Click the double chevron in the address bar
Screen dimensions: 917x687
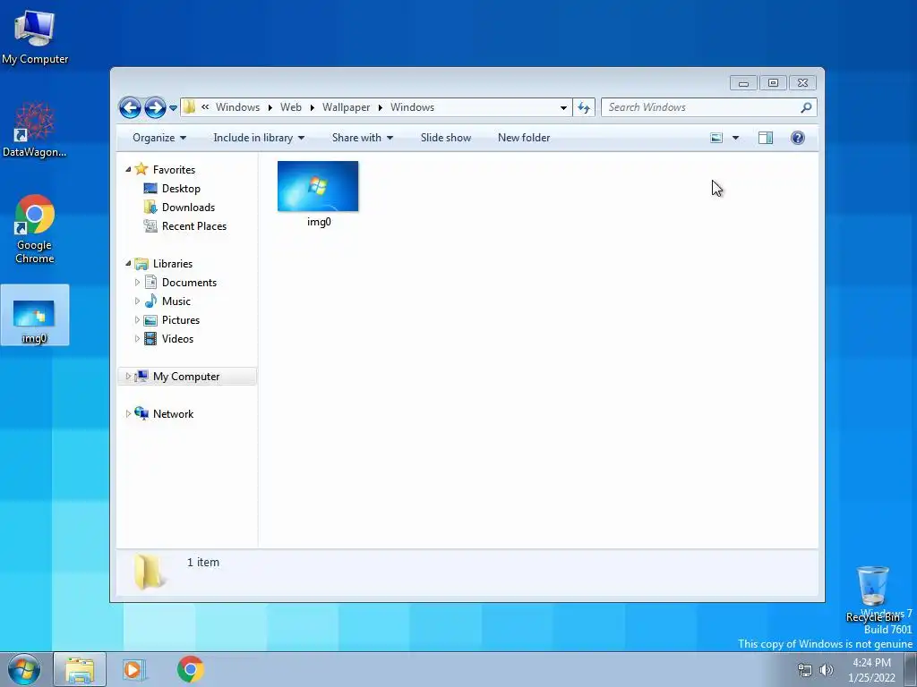(205, 107)
